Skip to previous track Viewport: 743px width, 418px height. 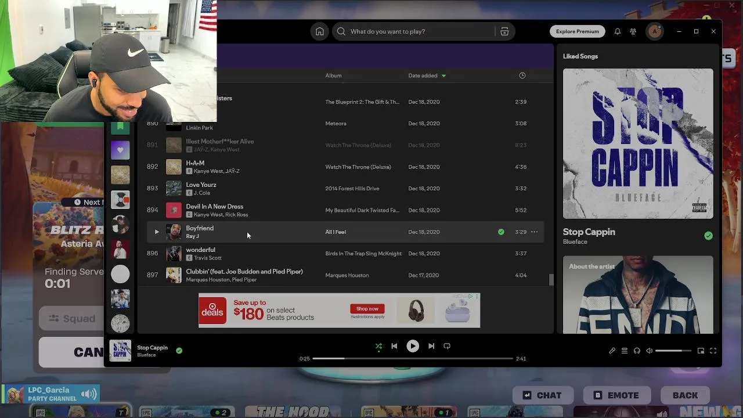pyautogui.click(x=394, y=346)
